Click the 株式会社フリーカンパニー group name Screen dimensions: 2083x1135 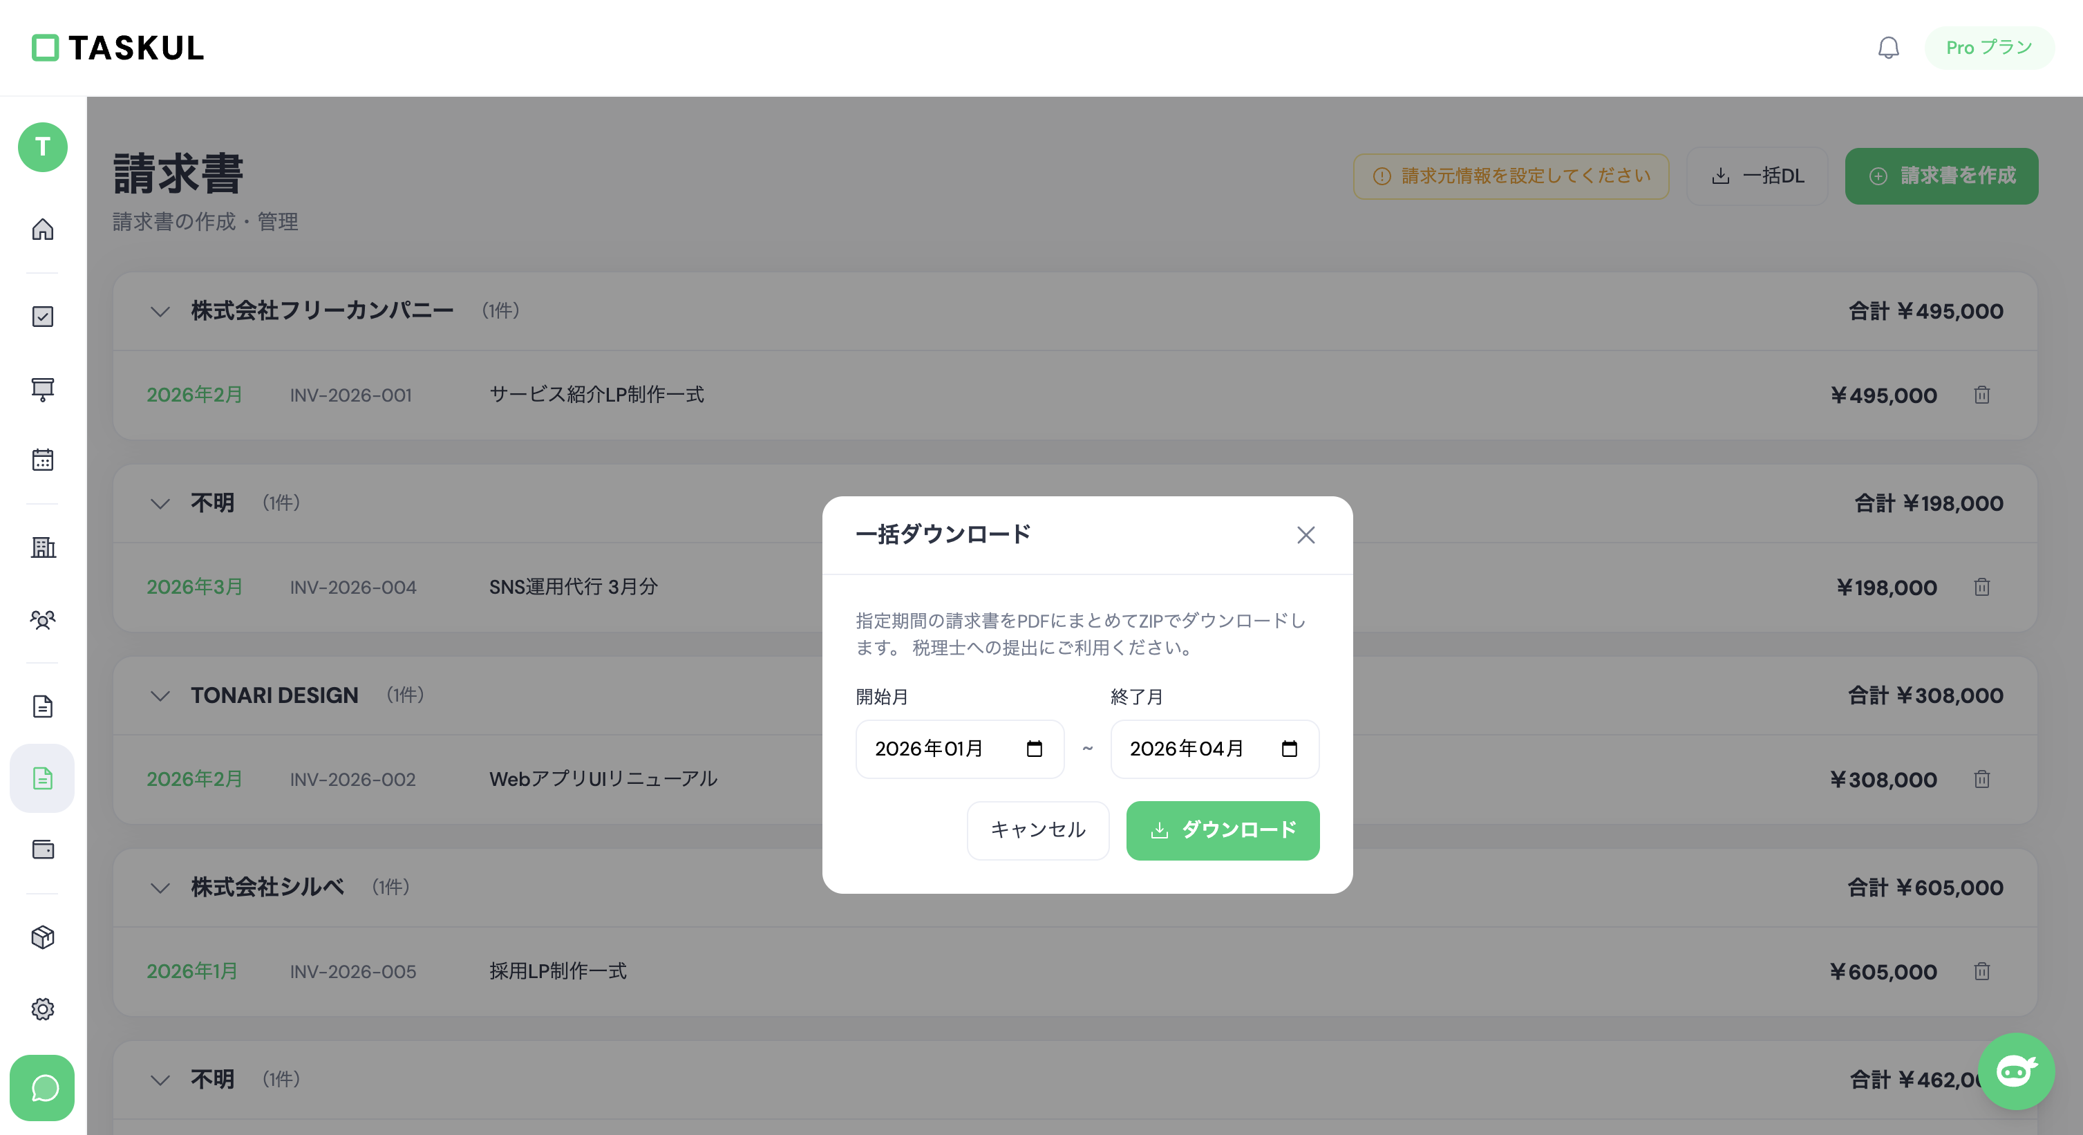pos(322,310)
